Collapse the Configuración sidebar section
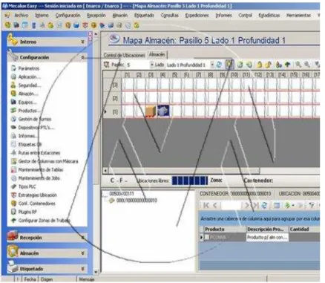This screenshot has width=325, height=283. click(82, 57)
